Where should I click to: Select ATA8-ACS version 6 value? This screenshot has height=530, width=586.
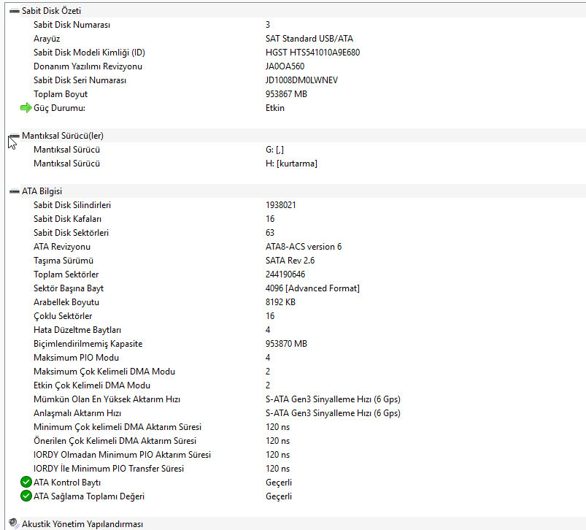click(304, 246)
